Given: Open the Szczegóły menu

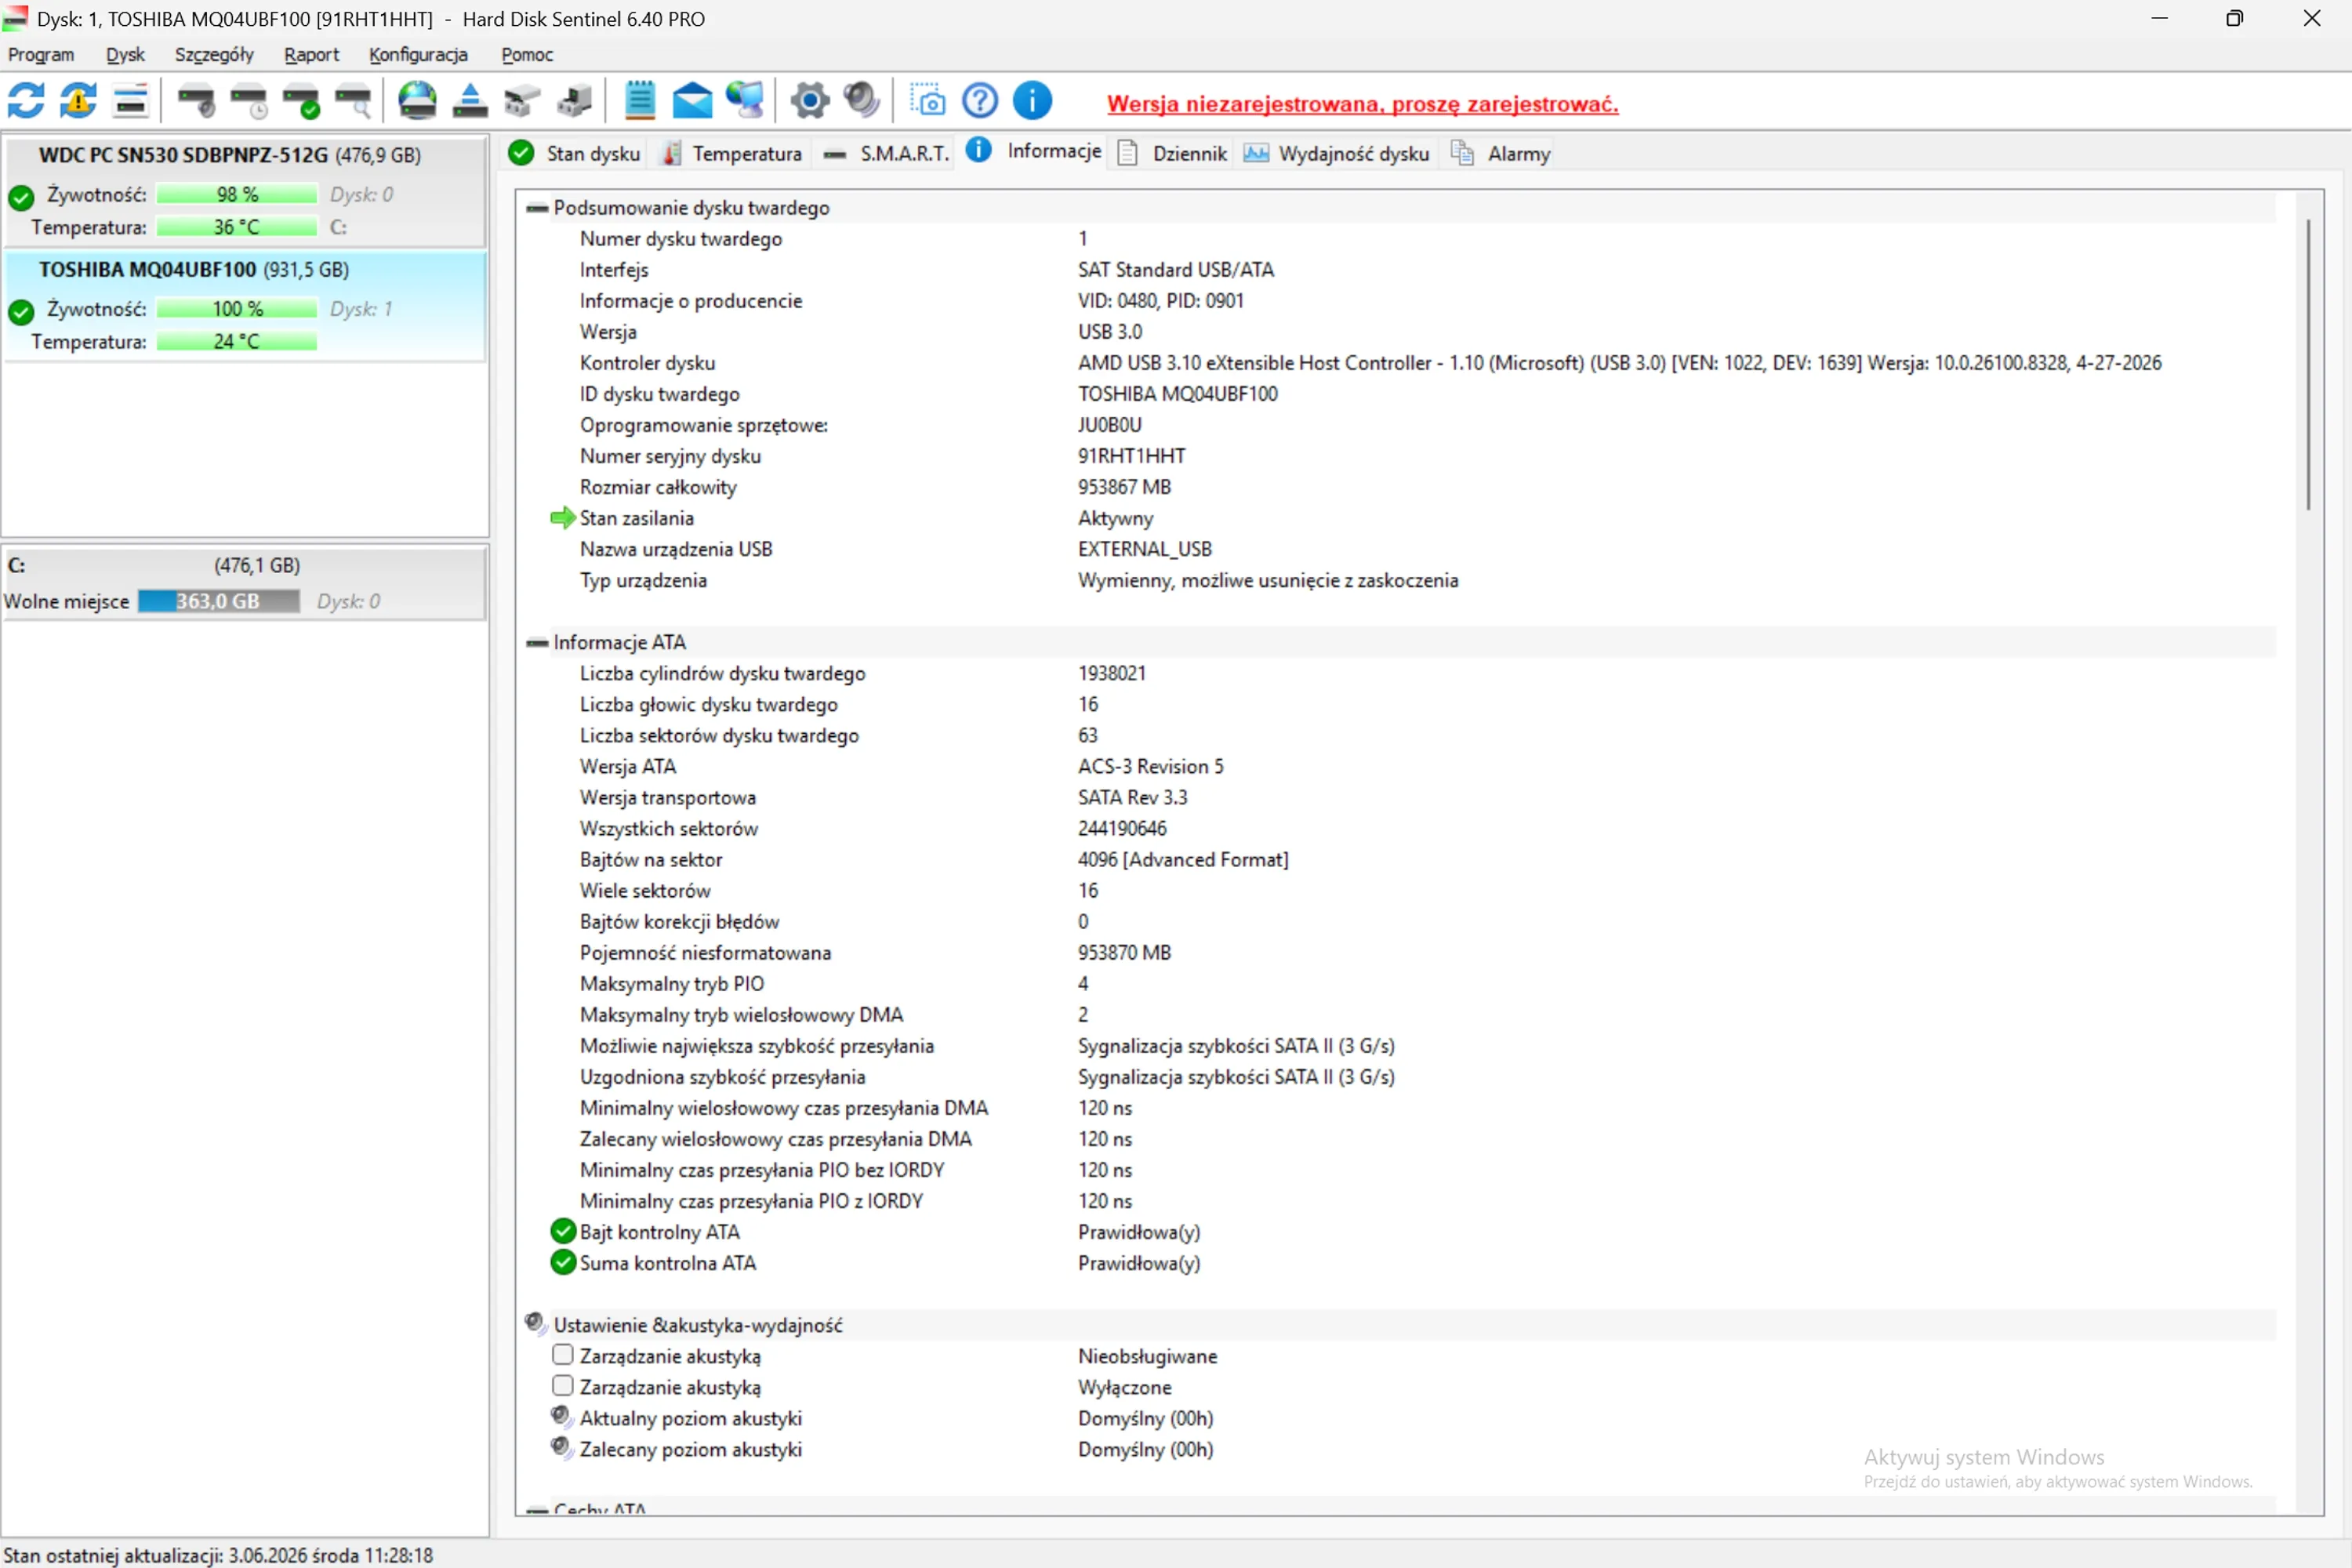Looking at the screenshot, I should click(x=214, y=55).
